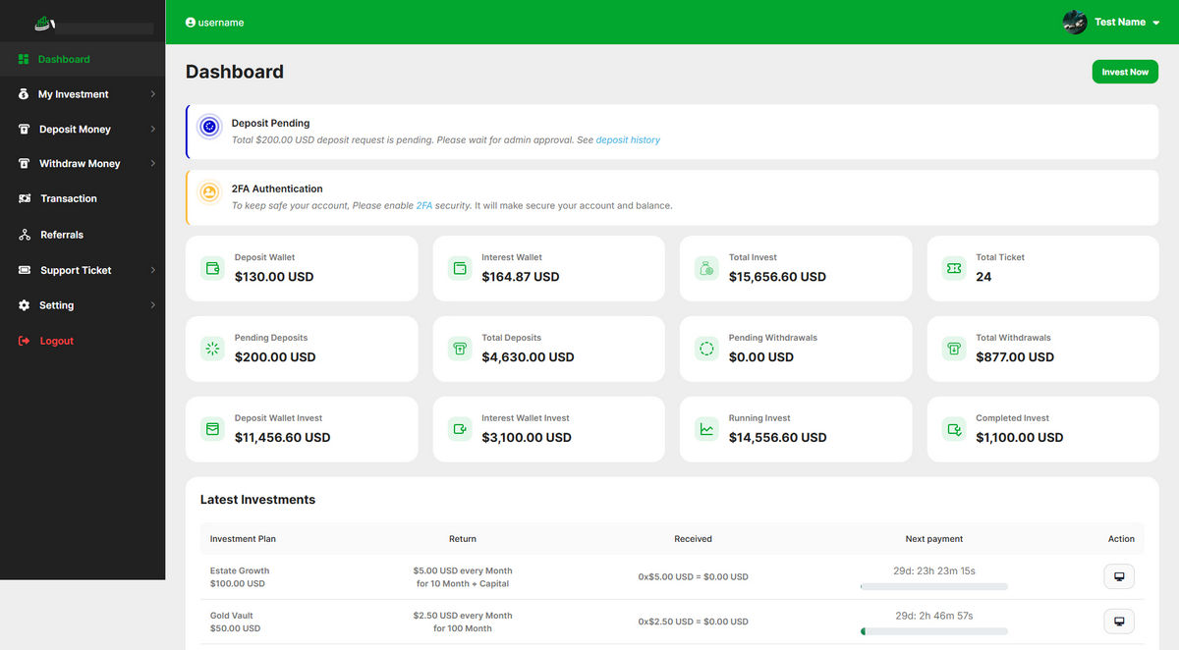This screenshot has width=1179, height=650.
Task: Click the Total Ticket card icon
Action: tap(953, 268)
